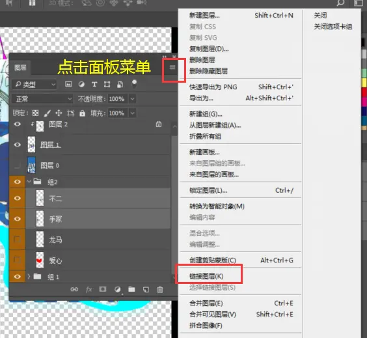The height and width of the screenshot is (338, 367).
Task: Lock transparent pixels icon
Action: (35, 113)
